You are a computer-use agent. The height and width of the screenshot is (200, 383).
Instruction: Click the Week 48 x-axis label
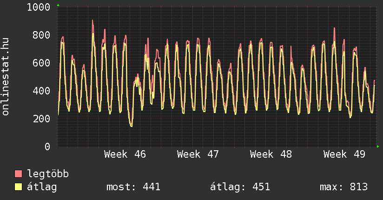tap(271, 154)
